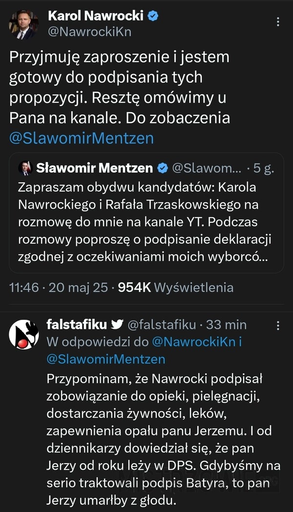Click Sławomir Mentzen's avatar in the quoted tweet
Screen dimensions: 293x512
pos(25,169)
